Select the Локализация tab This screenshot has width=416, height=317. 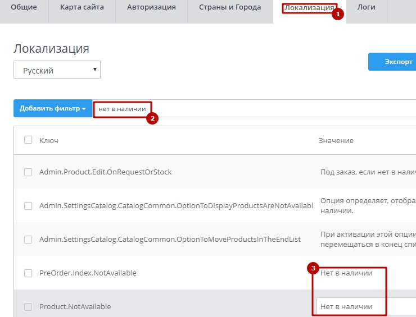pos(309,8)
